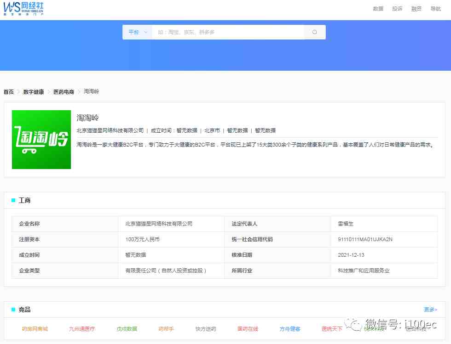Open competitor link 医统天下

click(332, 329)
